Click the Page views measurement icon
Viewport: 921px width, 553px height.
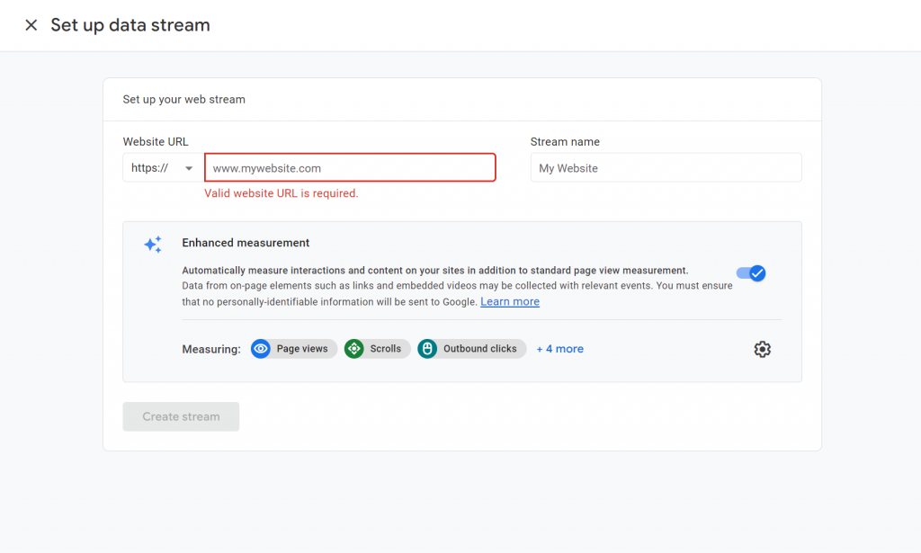[x=261, y=348]
